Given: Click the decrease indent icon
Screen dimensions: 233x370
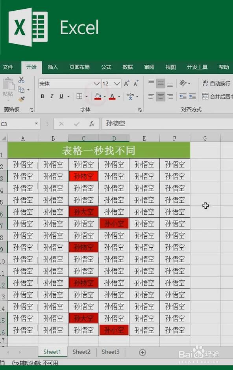Looking at the screenshot, I should (x=183, y=96).
